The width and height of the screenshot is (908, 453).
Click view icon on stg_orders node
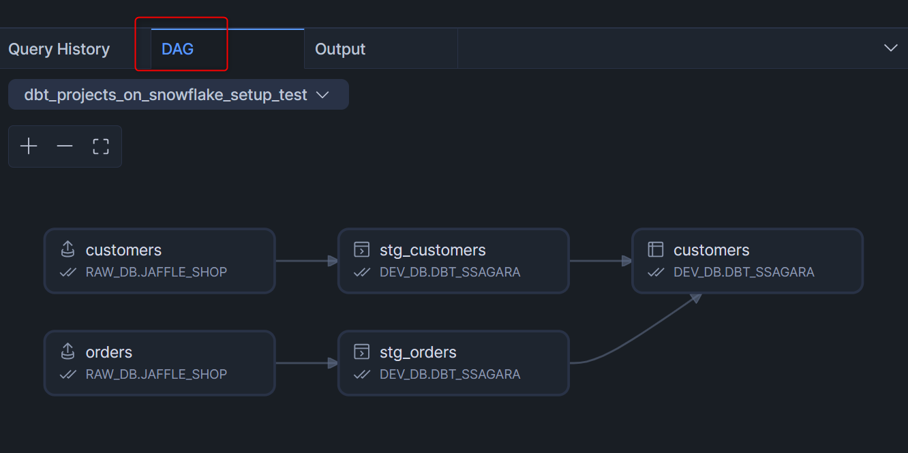point(361,352)
